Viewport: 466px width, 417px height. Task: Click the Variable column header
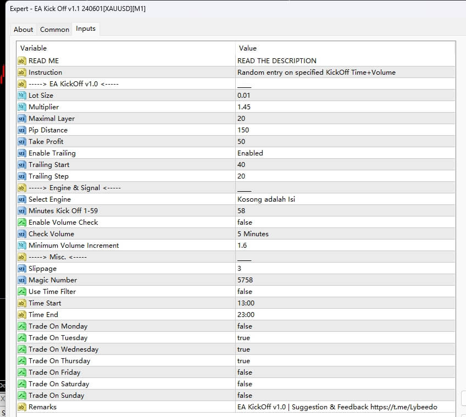[34, 48]
